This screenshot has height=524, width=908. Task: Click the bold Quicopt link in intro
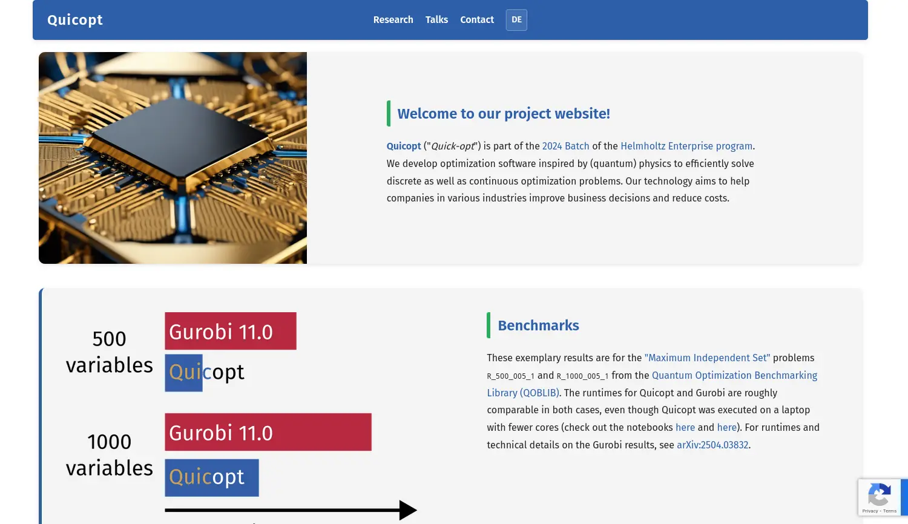click(x=404, y=146)
